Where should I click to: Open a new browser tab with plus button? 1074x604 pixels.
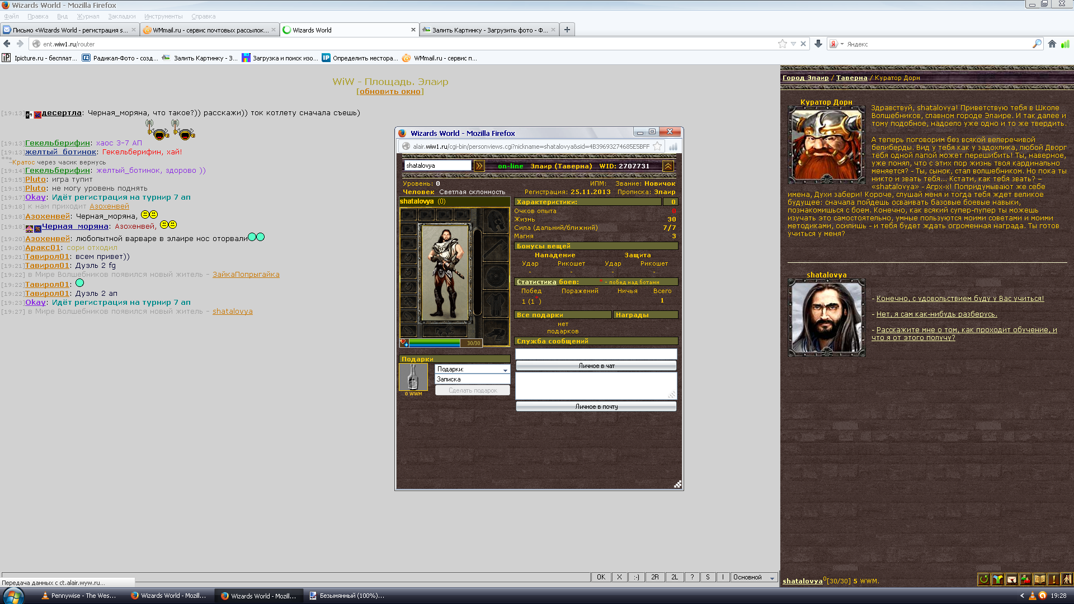click(x=567, y=30)
